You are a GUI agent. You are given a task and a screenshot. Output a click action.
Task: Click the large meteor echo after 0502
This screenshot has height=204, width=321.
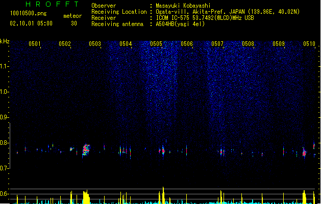click(86, 150)
